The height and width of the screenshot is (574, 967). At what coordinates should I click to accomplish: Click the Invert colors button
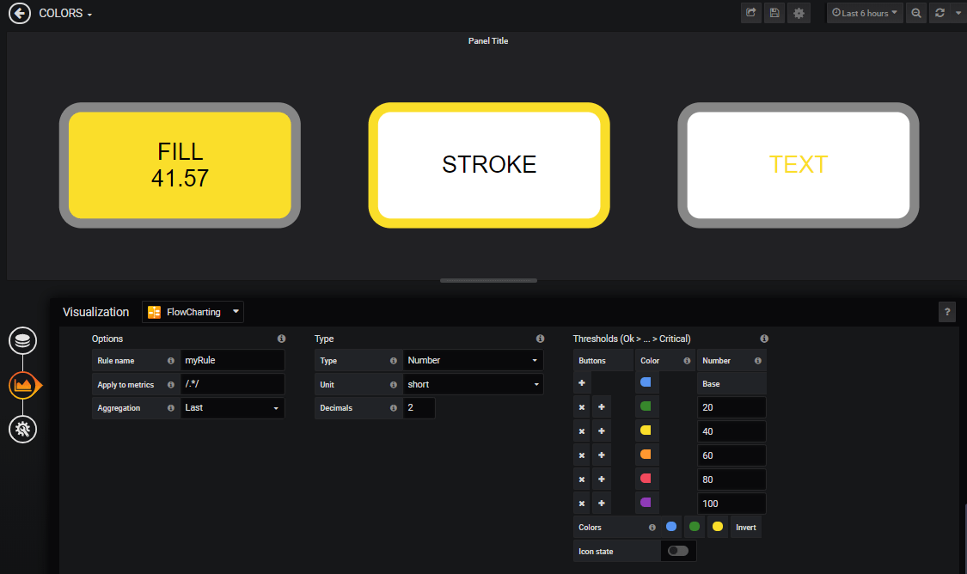[x=744, y=527]
